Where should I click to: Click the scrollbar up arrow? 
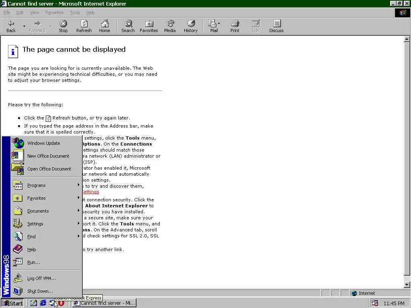[407, 39]
